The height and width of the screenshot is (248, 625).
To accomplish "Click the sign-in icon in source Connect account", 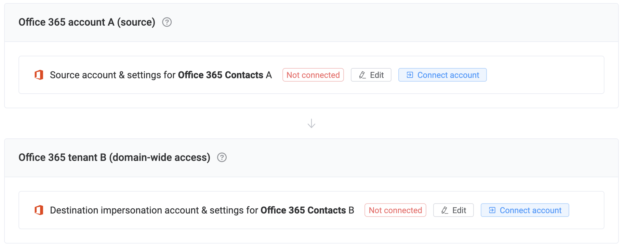I will click(x=409, y=74).
